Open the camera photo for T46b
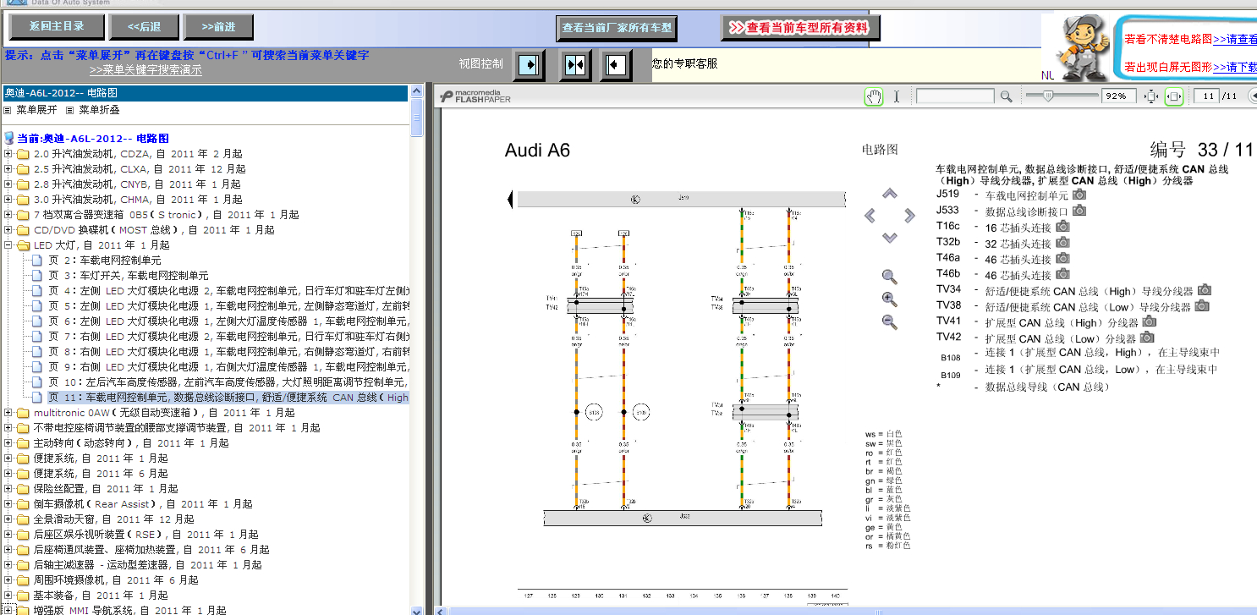Image resolution: width=1257 pixels, height=615 pixels. pos(1062,274)
